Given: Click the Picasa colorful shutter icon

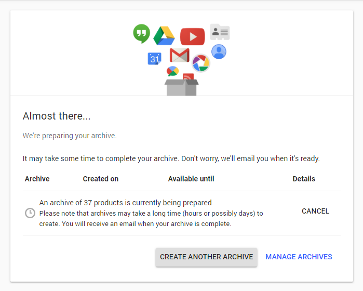Looking at the screenshot, I should point(200,63).
